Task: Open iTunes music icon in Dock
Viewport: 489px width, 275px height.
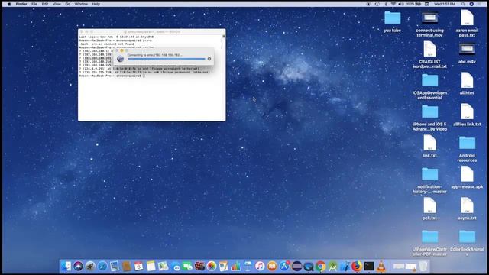Action: 260,267
